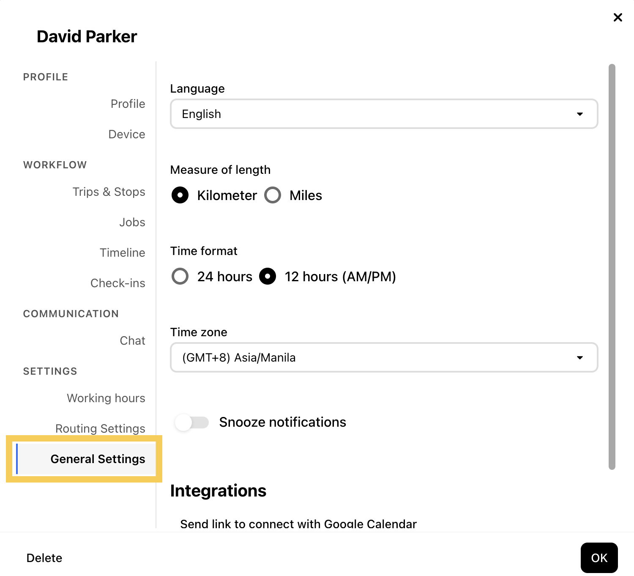Click the vertical scrollbar
This screenshot has height=576, width=634.
(x=612, y=266)
